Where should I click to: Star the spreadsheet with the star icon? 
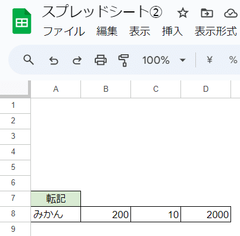183,13
